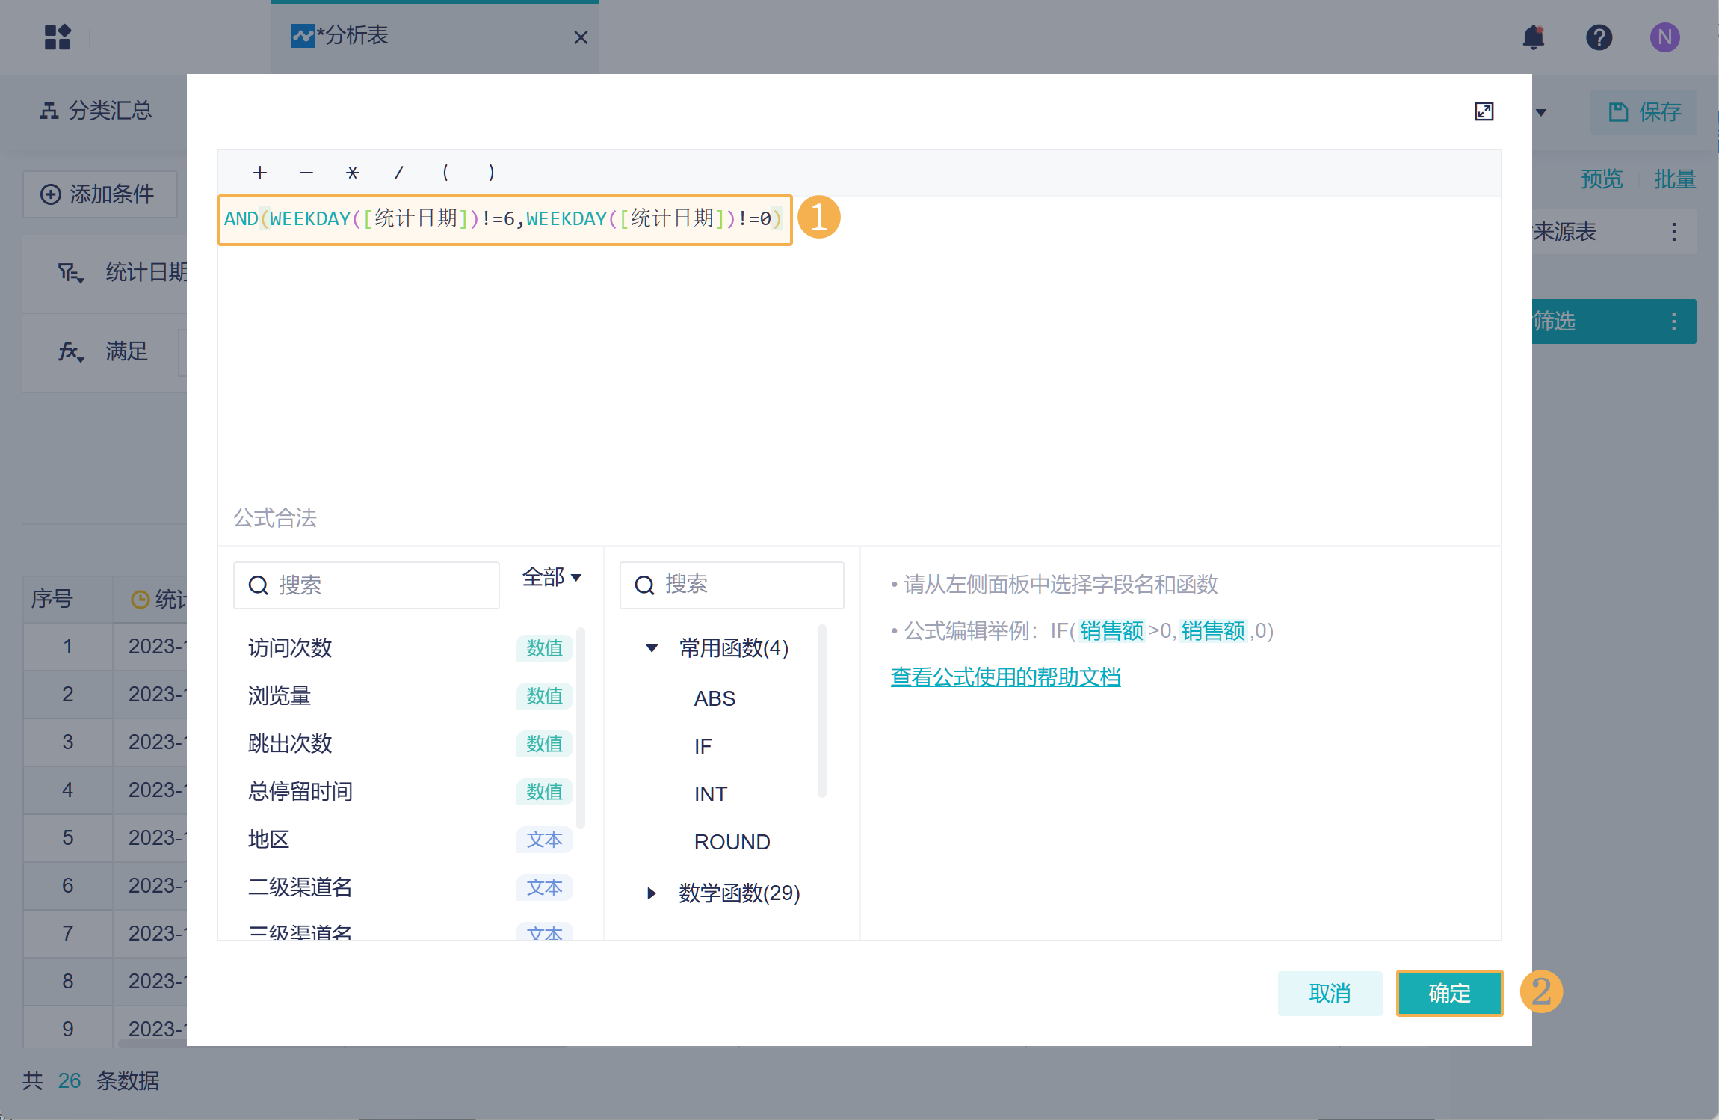Insert the left parenthesis
This screenshot has height=1120, width=1719.
(x=445, y=173)
